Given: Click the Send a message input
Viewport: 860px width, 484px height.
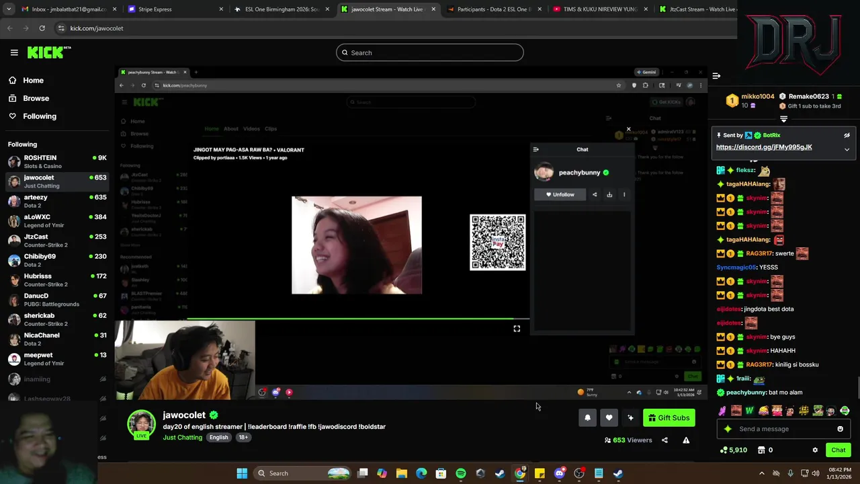Looking at the screenshot, I should (x=782, y=429).
